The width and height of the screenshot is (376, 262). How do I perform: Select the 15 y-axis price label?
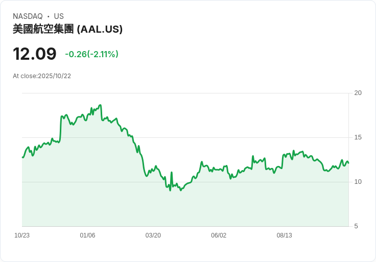click(x=358, y=137)
